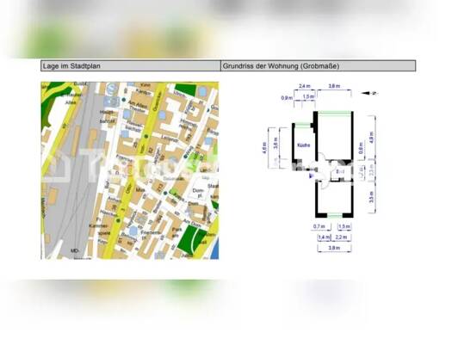The height and width of the screenshot is (339, 452).
Task: Click the 'Grundriss der Wohnung (Grobmaße)' header
Action: click(319, 66)
